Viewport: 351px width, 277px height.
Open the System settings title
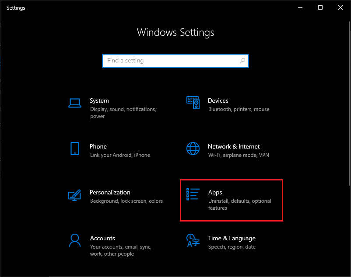pos(99,101)
